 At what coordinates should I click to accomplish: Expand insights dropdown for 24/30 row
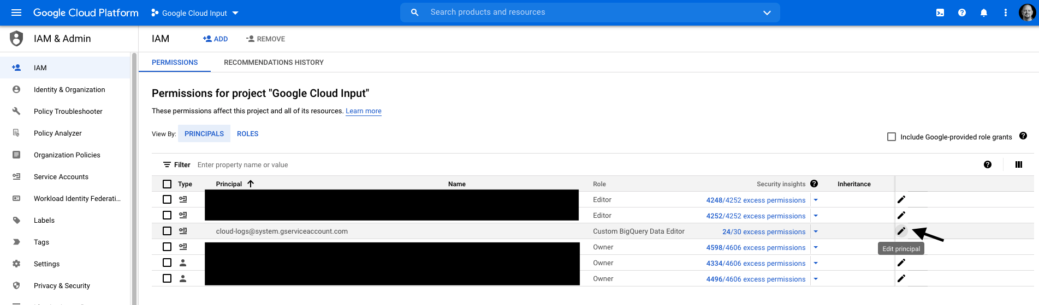816,231
